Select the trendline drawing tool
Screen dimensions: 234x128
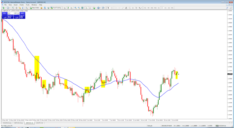[x=123, y=8]
